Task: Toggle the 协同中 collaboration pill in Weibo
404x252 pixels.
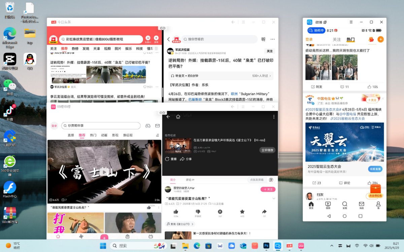Action: click(x=316, y=31)
